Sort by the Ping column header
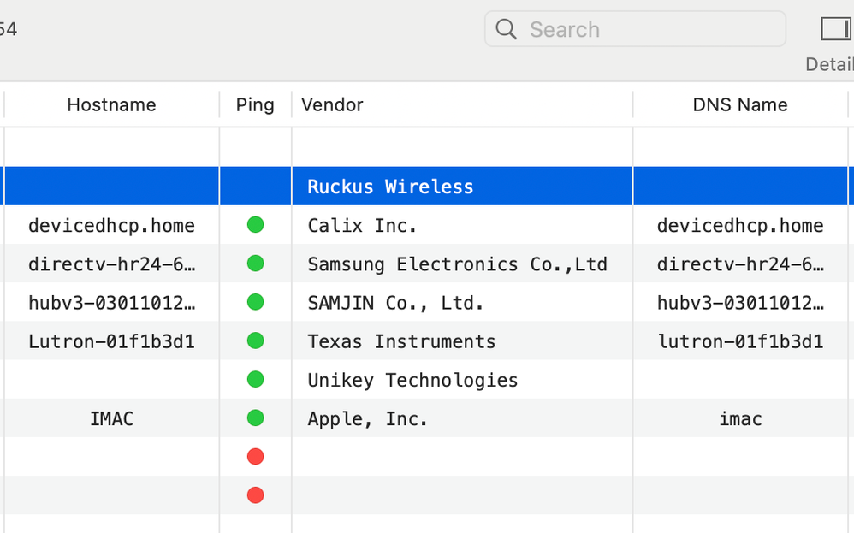 tap(255, 104)
